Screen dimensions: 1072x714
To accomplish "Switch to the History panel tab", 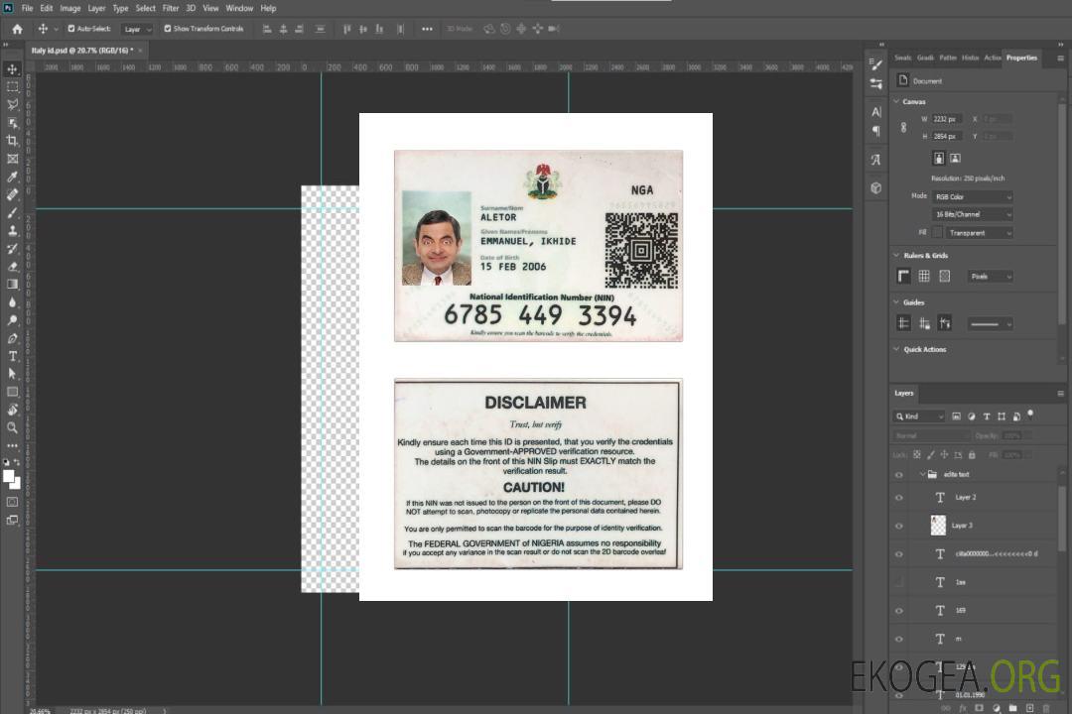I will (x=970, y=58).
